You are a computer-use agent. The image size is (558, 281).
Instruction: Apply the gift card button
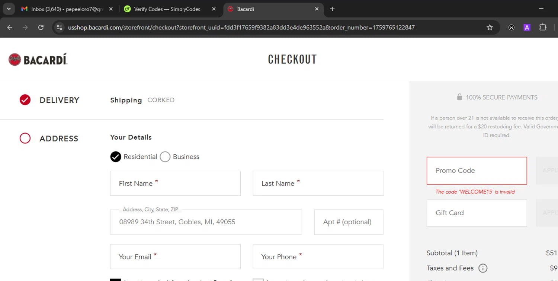[547, 213]
